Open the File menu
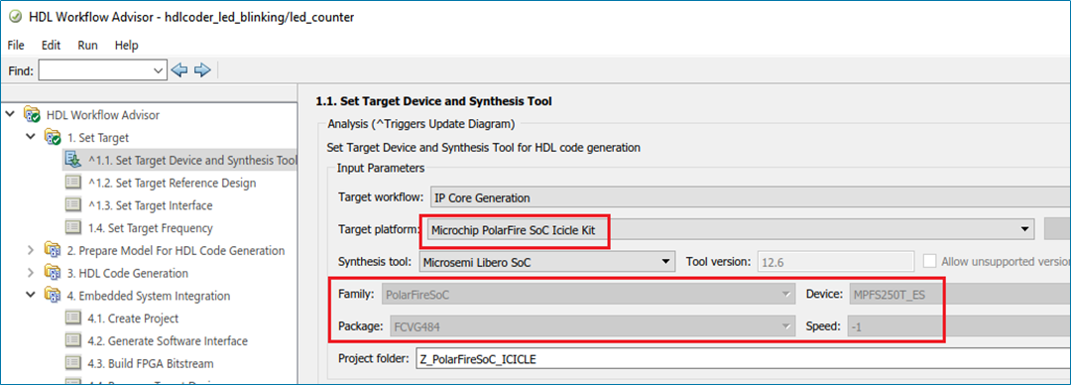 tap(16, 46)
